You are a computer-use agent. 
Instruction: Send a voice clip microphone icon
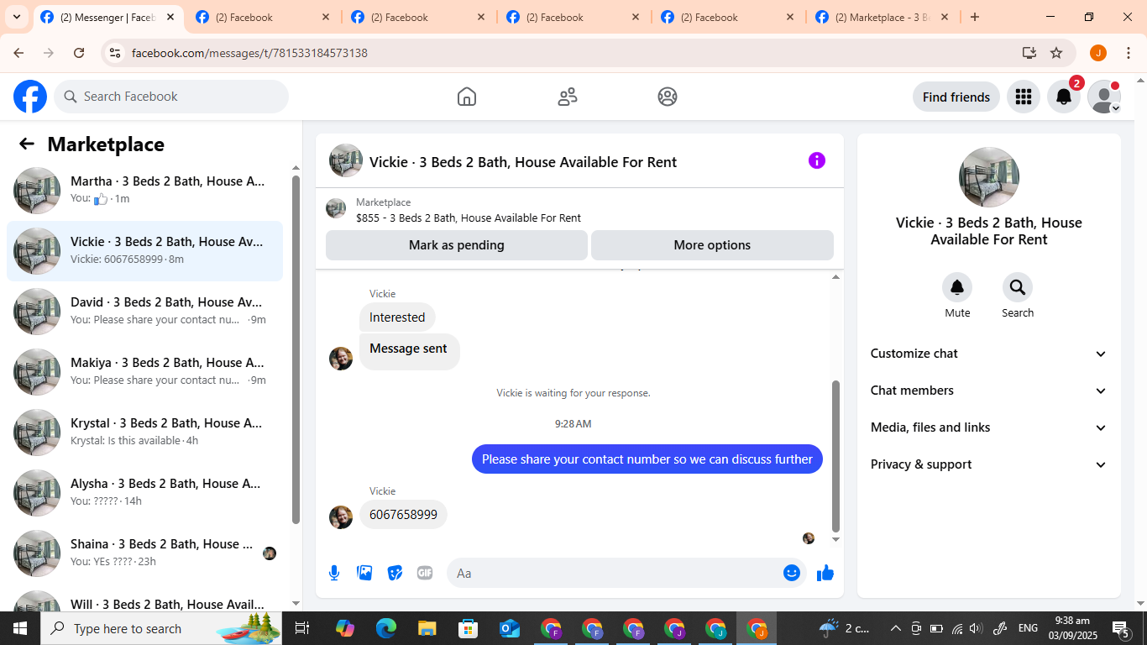pyautogui.click(x=334, y=573)
